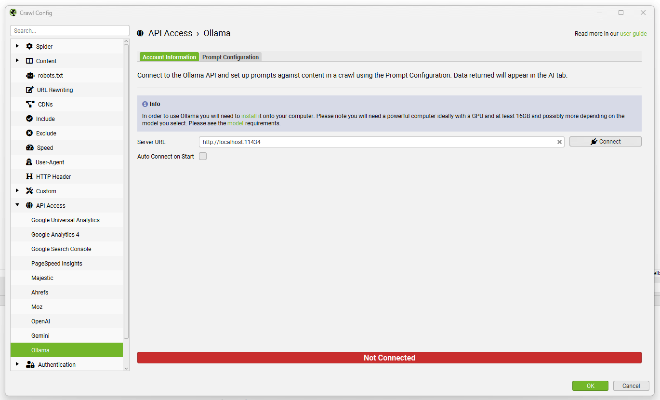The image size is (660, 400).
Task: Enable Auto Connect on Start checkbox
Action: (203, 156)
